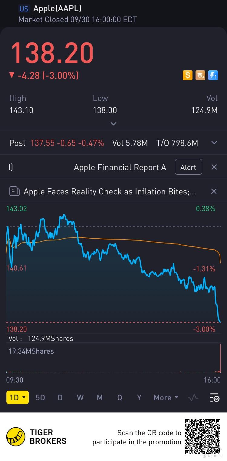Open chart settings icon
Viewport: 227px width, 461px height.
[214, 398]
